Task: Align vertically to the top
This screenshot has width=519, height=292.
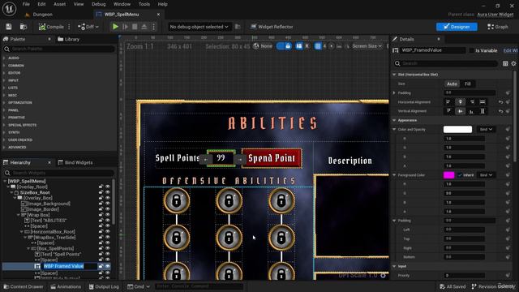Action: (448, 111)
